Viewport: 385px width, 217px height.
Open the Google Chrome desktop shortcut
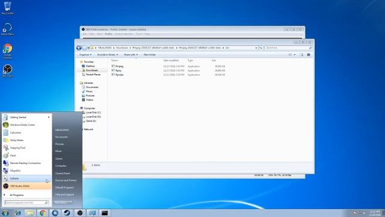[7, 51]
